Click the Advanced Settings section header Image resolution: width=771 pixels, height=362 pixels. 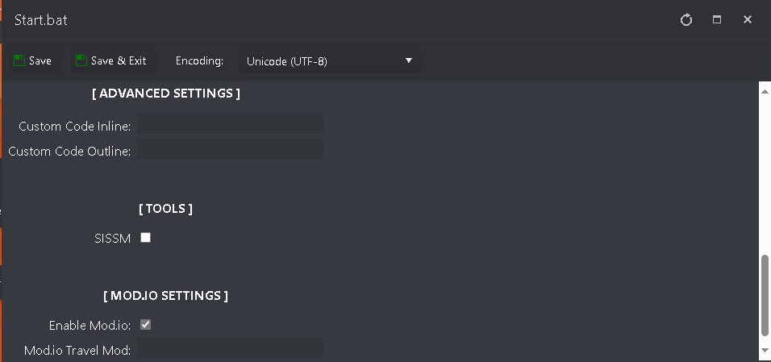166,94
